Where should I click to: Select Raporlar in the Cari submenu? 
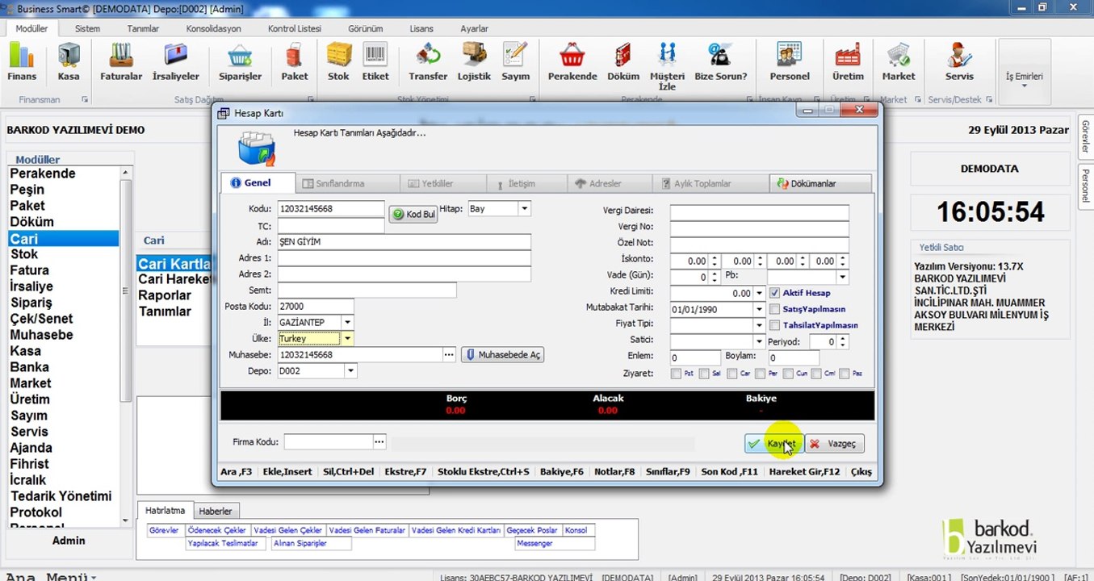click(x=165, y=295)
